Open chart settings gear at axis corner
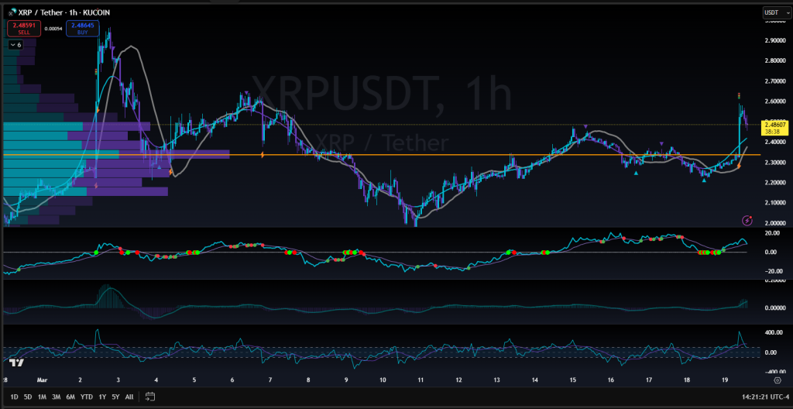Viewport: 793px width, 409px height. (778, 380)
